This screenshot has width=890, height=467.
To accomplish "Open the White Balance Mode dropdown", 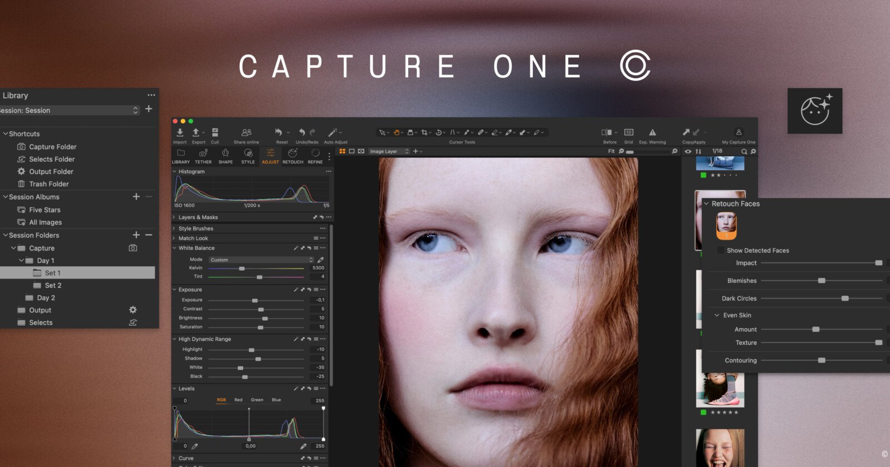I will pos(261,260).
